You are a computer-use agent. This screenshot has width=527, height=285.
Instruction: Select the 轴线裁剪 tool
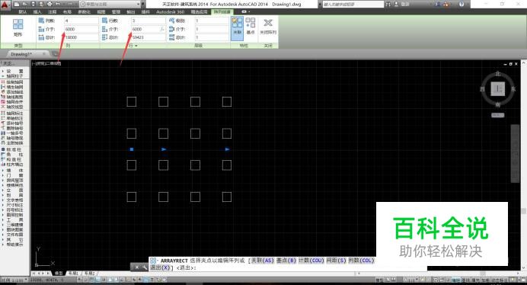12,97
